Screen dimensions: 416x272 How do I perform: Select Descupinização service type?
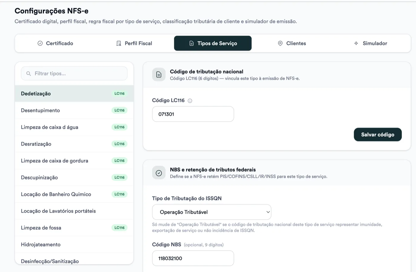[74, 177]
